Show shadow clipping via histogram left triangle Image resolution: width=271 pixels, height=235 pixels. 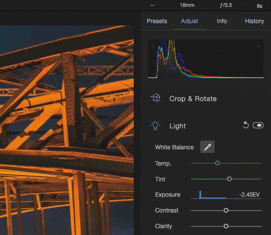[x=152, y=46]
